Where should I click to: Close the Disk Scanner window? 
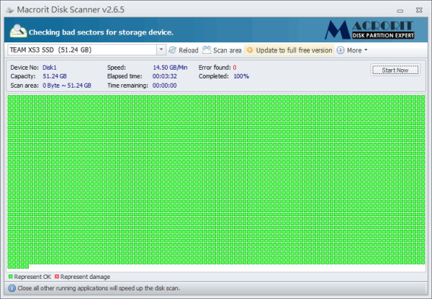[x=419, y=10]
